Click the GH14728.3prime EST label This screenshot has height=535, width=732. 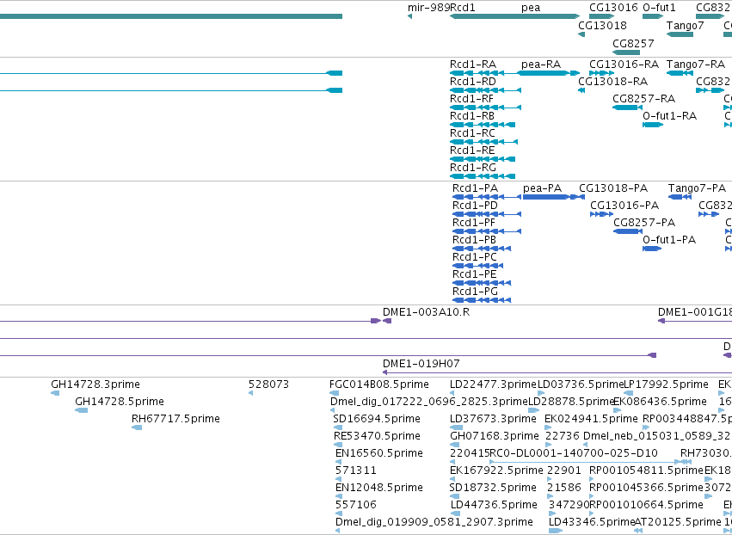point(95,384)
